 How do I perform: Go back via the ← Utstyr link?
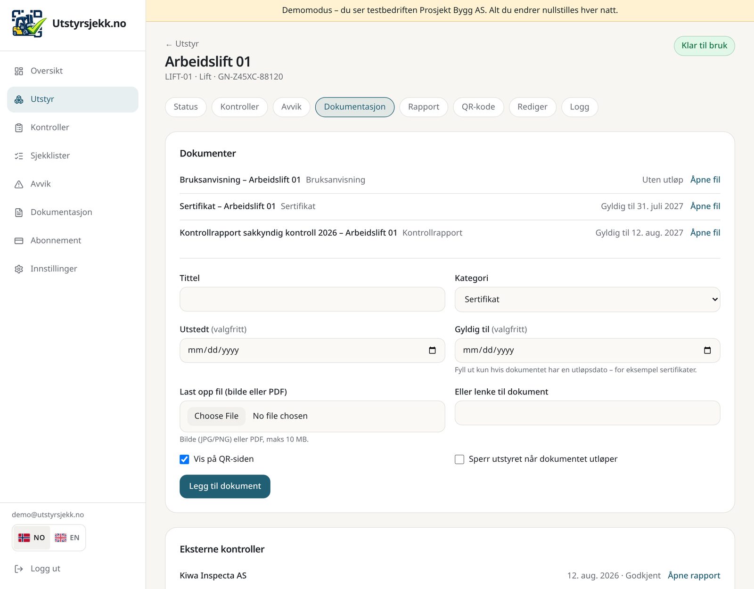[182, 44]
